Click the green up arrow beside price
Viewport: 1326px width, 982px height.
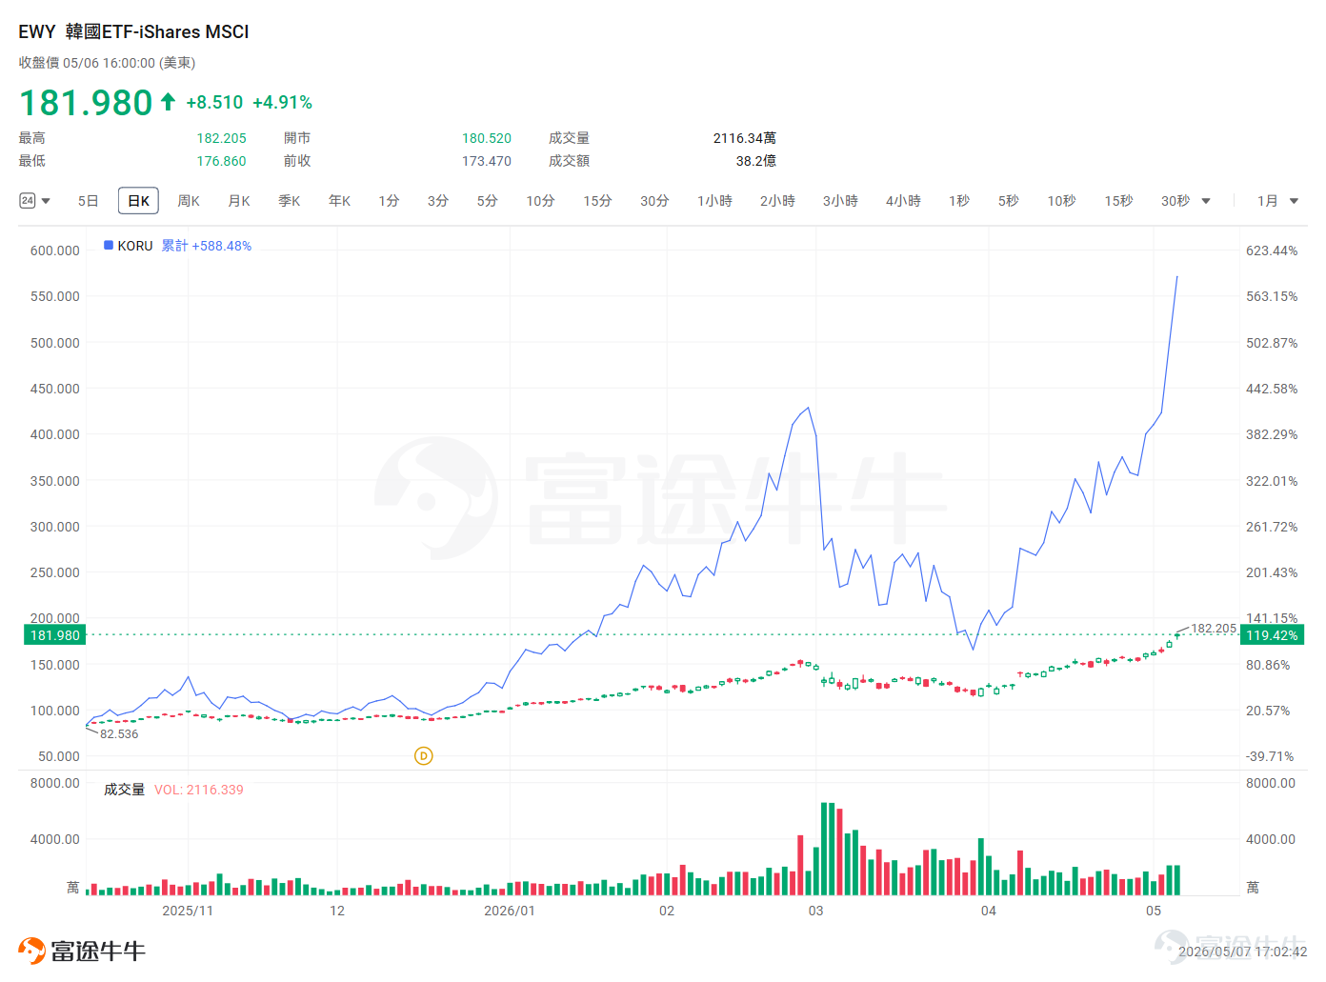(x=168, y=102)
